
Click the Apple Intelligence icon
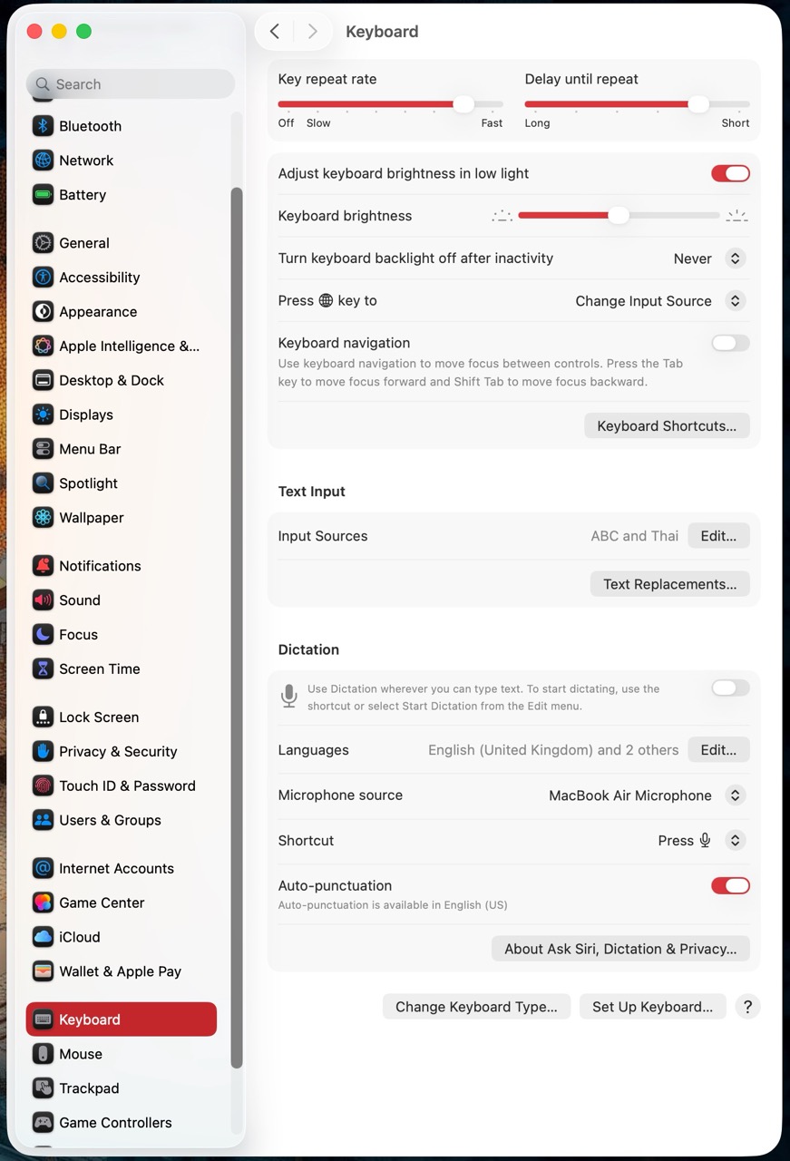pos(43,346)
